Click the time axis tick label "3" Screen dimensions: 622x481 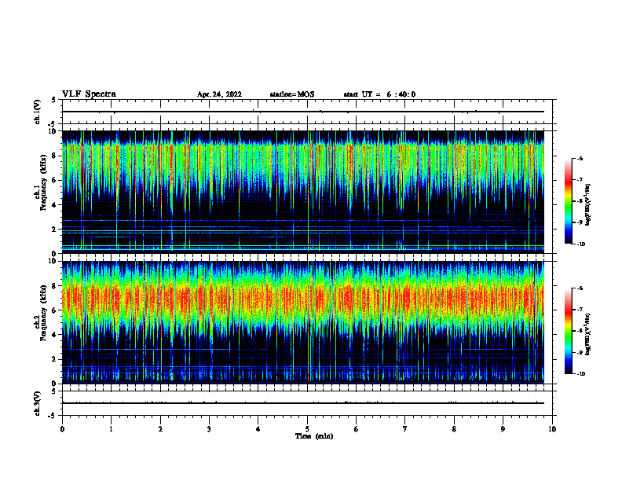(x=209, y=429)
